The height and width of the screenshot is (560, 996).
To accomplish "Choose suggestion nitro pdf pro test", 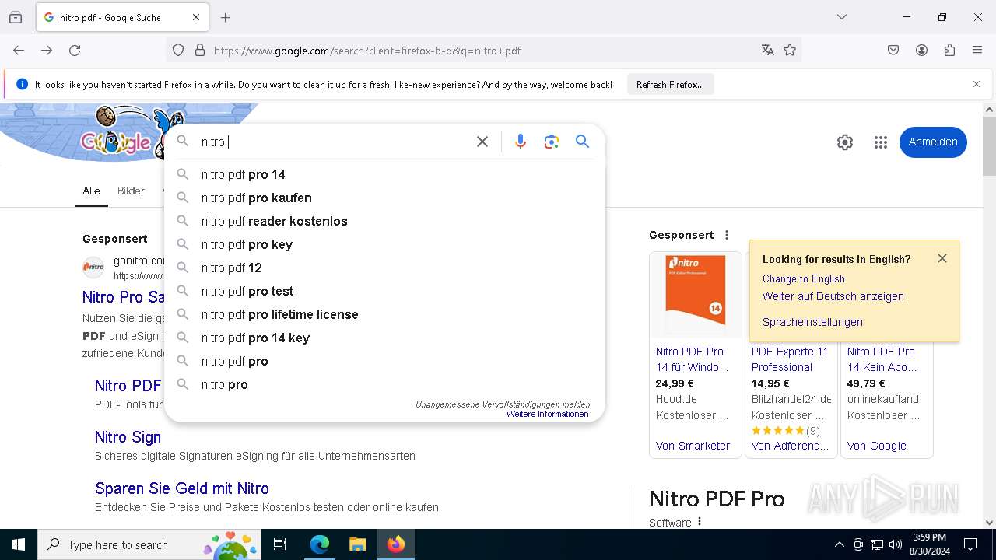I will [x=384, y=291].
